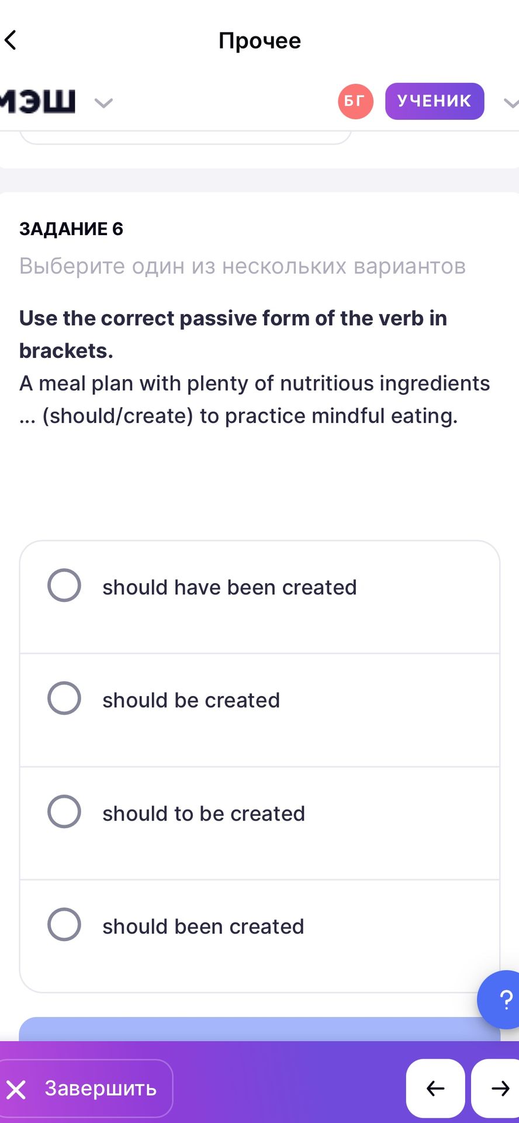
Task: Choose the "should be created" radio option
Action: tap(64, 698)
